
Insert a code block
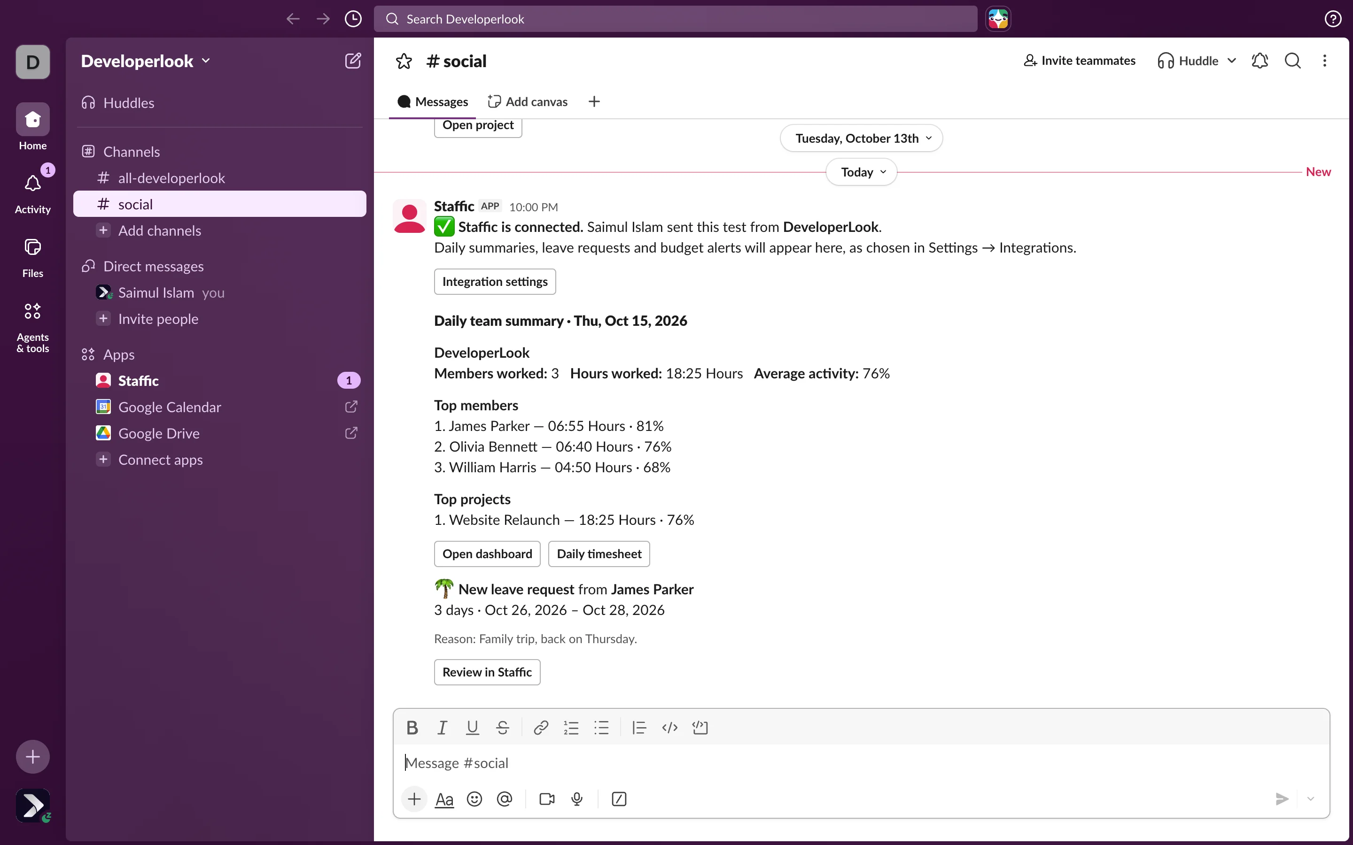pos(700,727)
